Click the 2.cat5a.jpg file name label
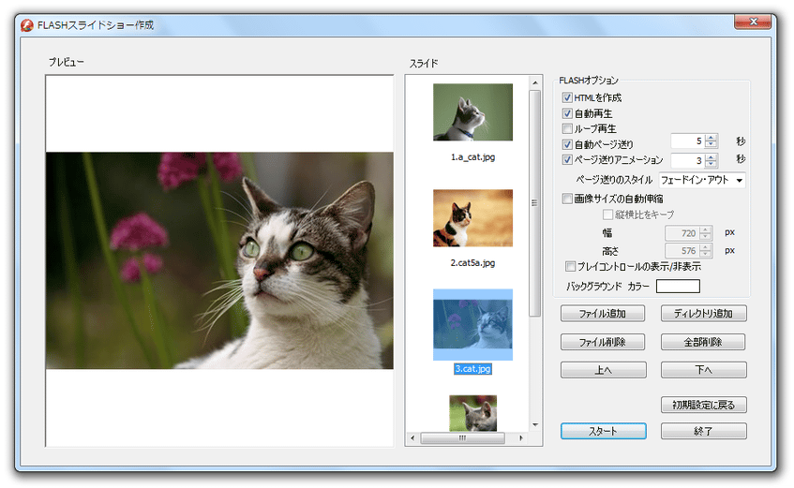 tap(473, 263)
